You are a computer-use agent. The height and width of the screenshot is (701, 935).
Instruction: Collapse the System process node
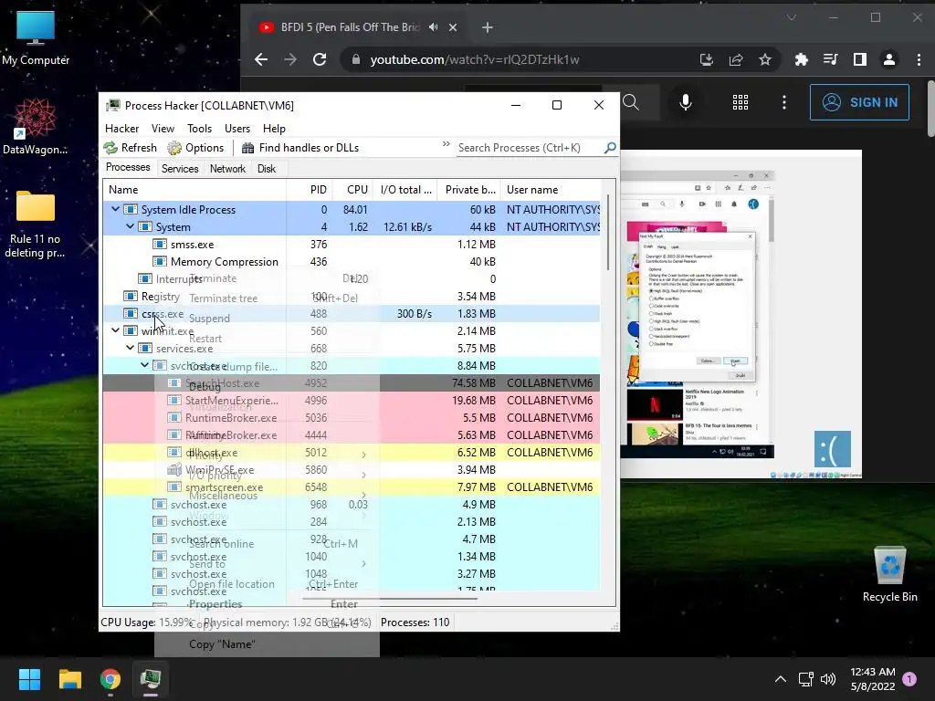[x=130, y=226]
